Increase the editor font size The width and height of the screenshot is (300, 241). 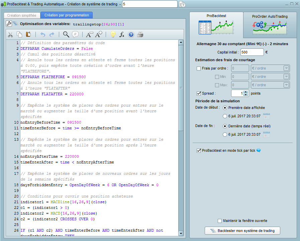99,34
